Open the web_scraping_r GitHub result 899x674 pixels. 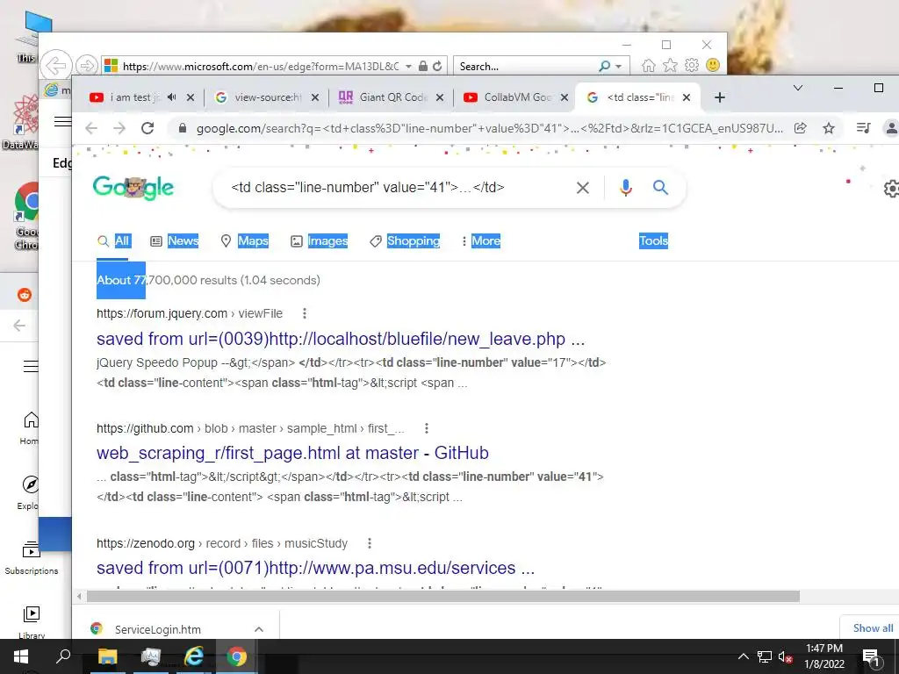pyautogui.click(x=292, y=453)
